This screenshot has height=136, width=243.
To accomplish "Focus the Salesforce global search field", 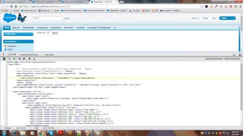I will pyautogui.click(x=48, y=18).
